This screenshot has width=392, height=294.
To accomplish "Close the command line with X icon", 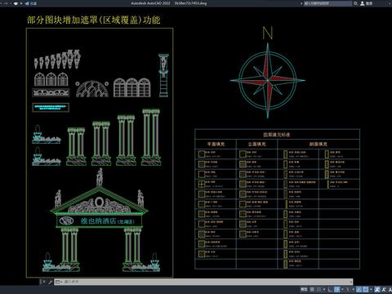I will point(44,282).
